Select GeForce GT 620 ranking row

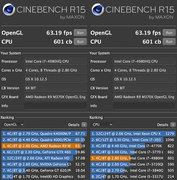click(x=44, y=170)
